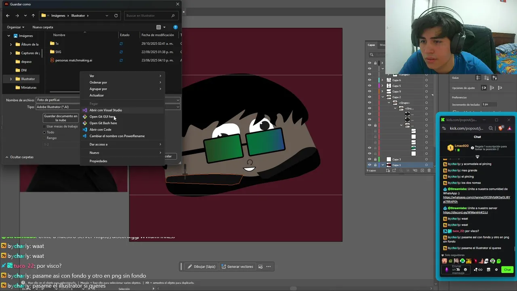Open the Organizar dropdown
This screenshot has height=291, width=517.
pos(15,27)
